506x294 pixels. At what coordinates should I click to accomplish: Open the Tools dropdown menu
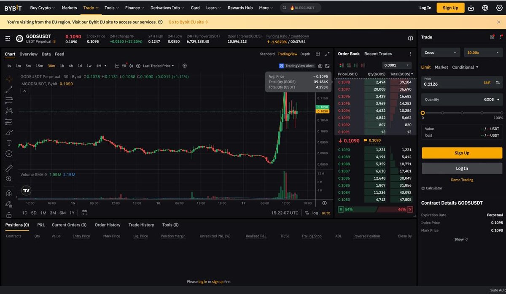pyautogui.click(x=112, y=8)
